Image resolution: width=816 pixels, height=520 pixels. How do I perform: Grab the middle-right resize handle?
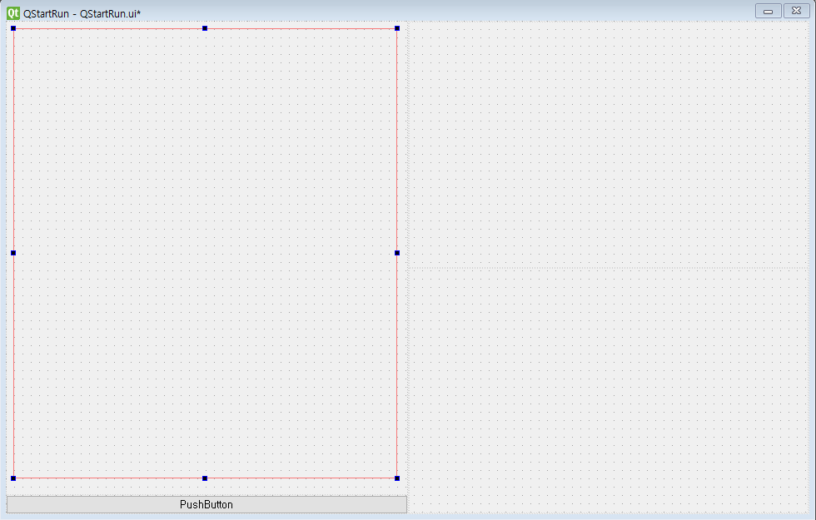tap(397, 253)
